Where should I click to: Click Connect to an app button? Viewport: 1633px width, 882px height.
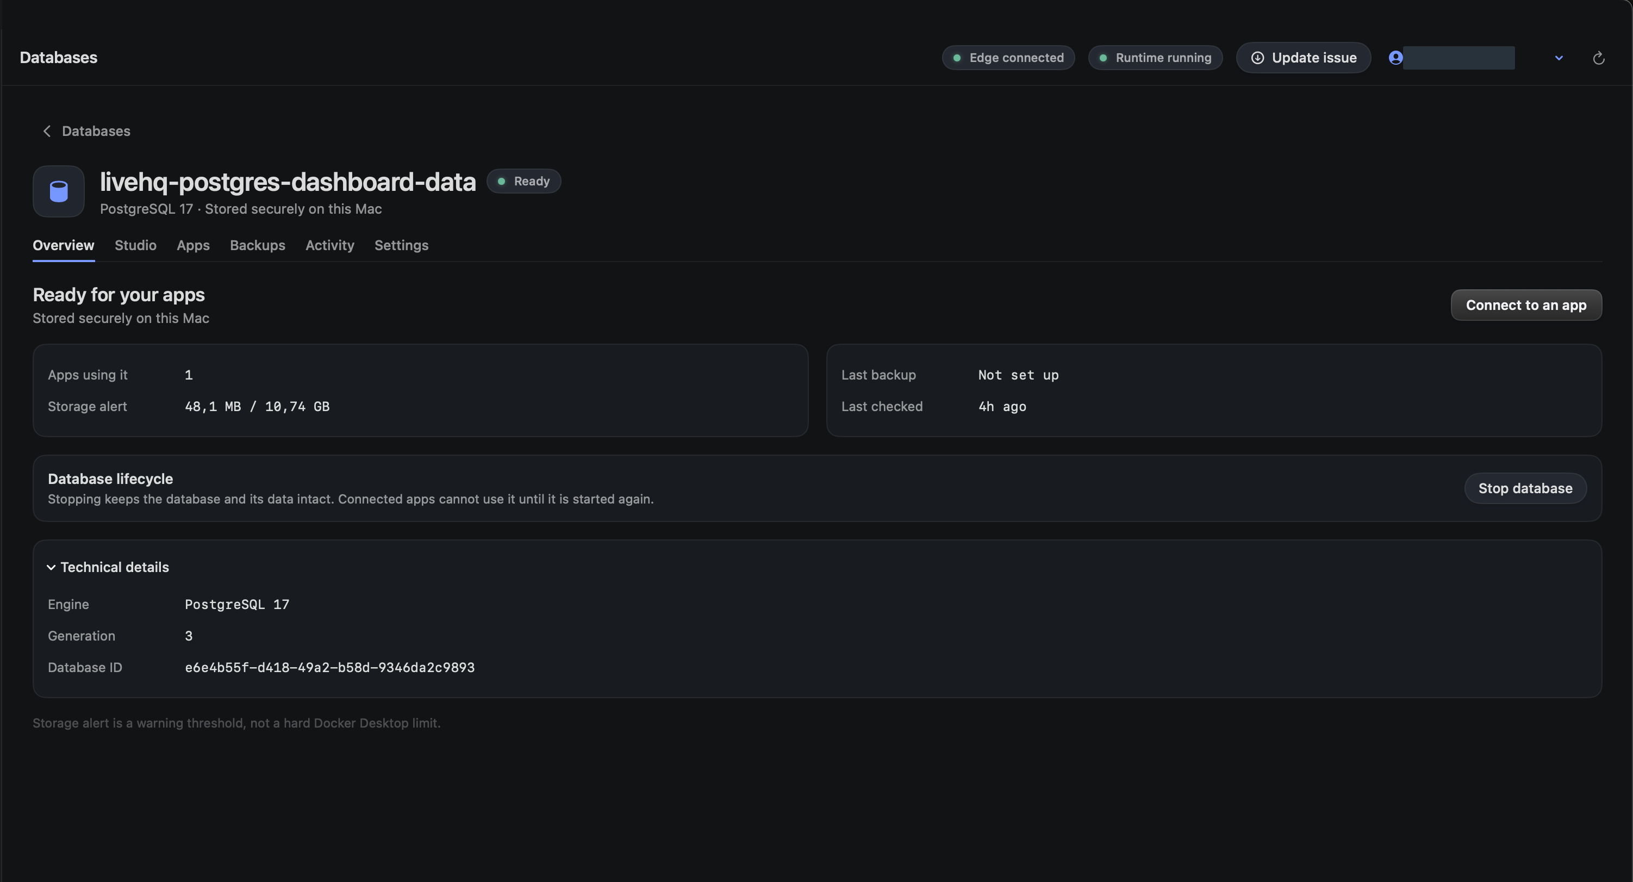pos(1526,305)
